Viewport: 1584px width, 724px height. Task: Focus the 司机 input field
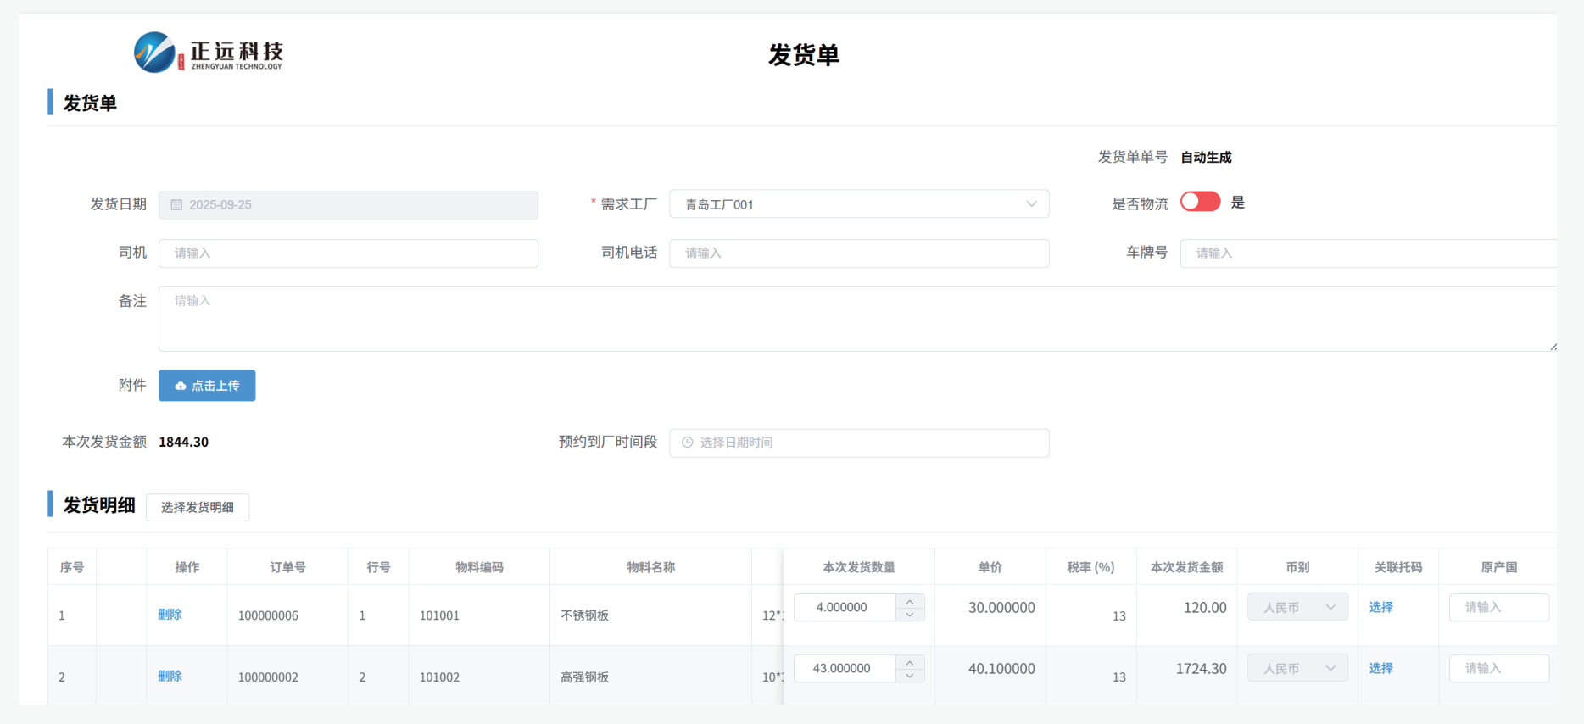point(348,253)
